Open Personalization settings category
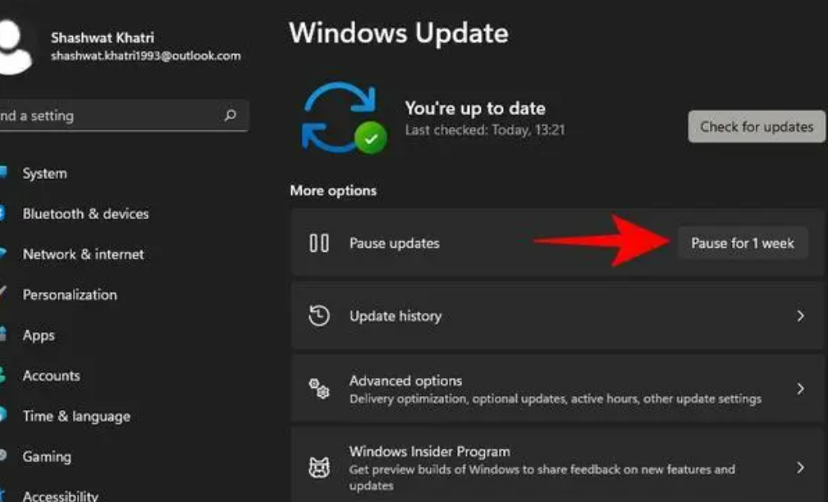 (x=70, y=294)
